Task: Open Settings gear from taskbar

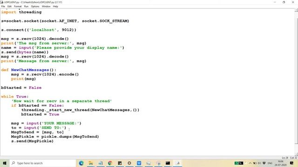Action: [129, 163]
